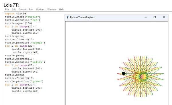Click the turtle.speed(100) code line
172x105 pixels.
(x=18, y=23)
